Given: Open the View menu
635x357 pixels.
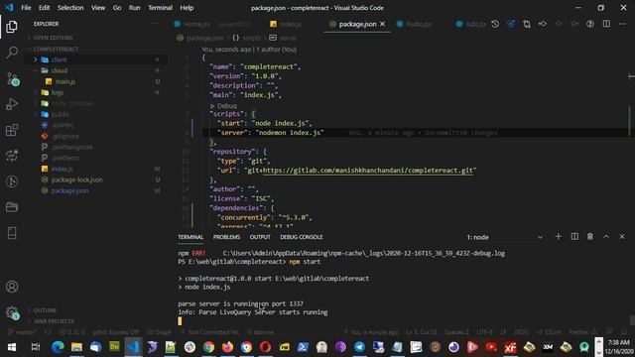Looking at the screenshot, I should pyautogui.click(x=98, y=8).
